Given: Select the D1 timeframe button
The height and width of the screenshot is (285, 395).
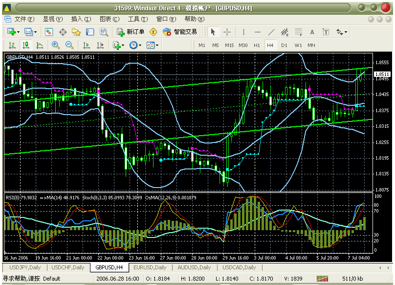Looking at the screenshot, I should click(x=284, y=45).
